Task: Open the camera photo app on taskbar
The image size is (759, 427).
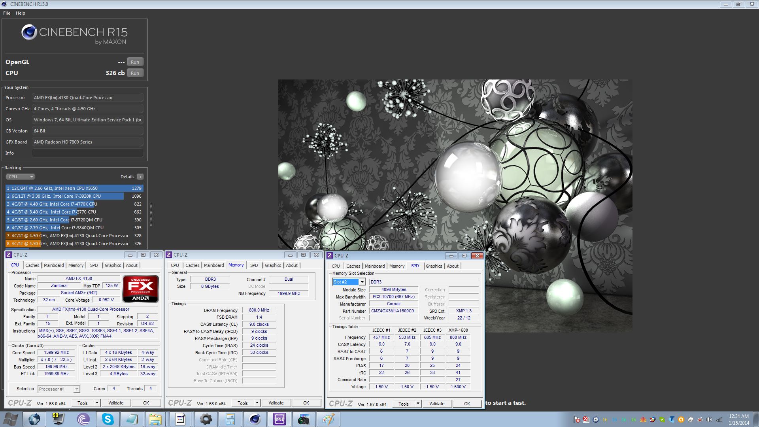Action: 304,419
